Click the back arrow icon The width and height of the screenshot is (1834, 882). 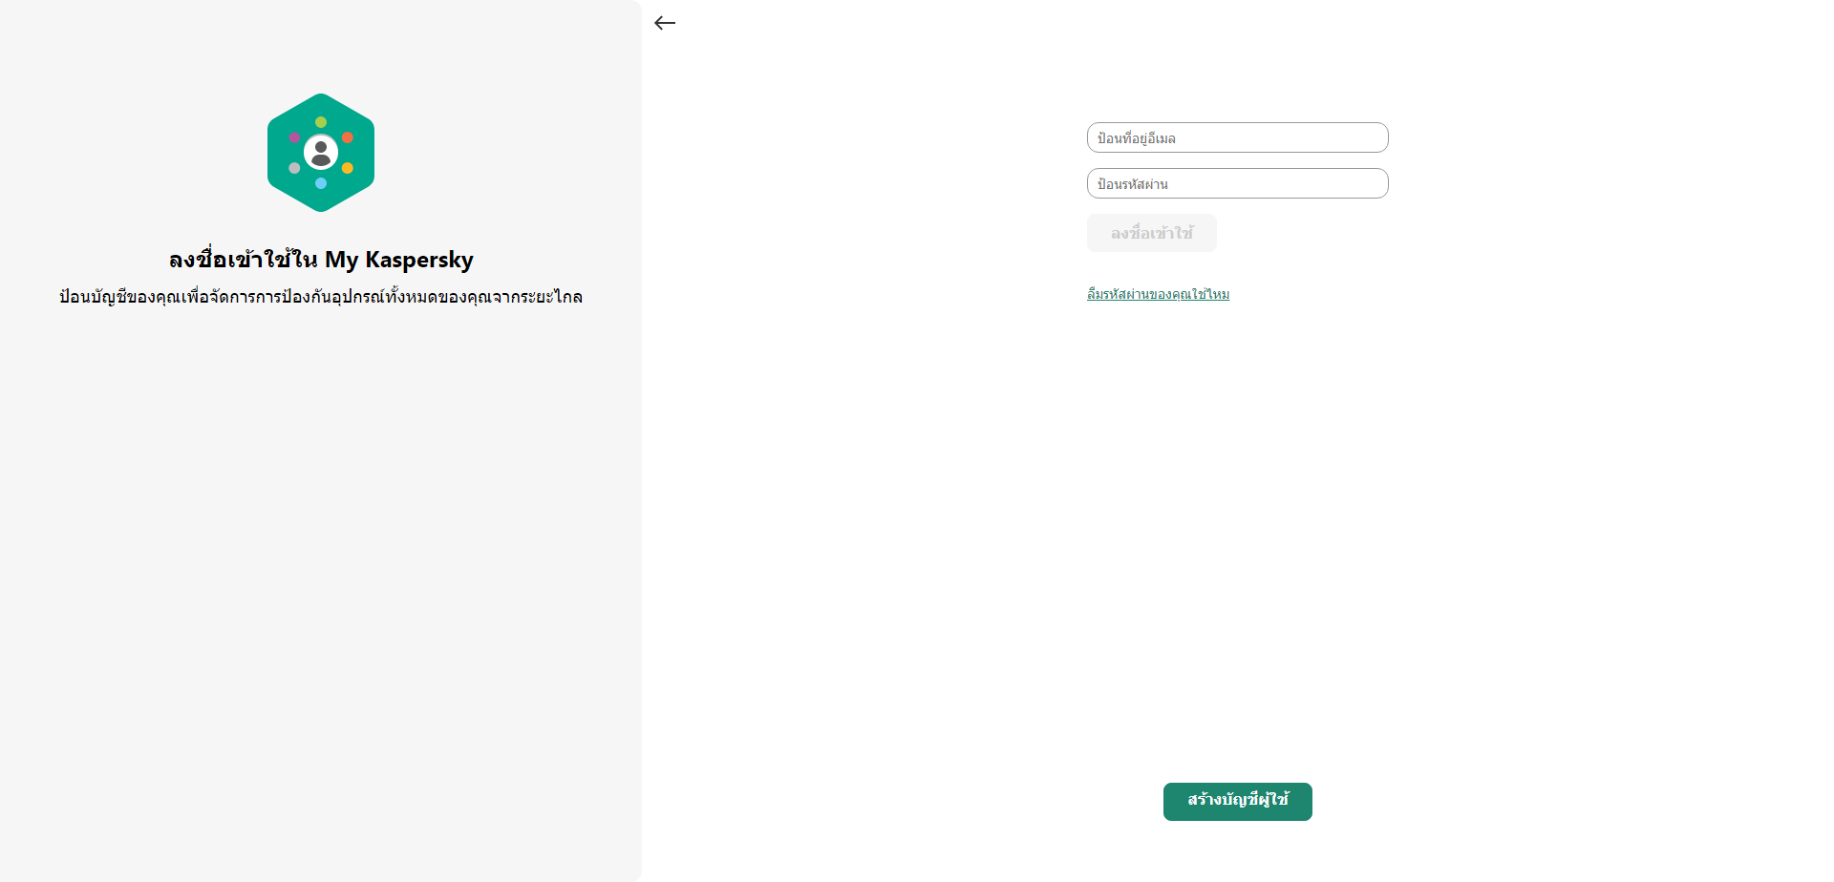[x=665, y=23]
